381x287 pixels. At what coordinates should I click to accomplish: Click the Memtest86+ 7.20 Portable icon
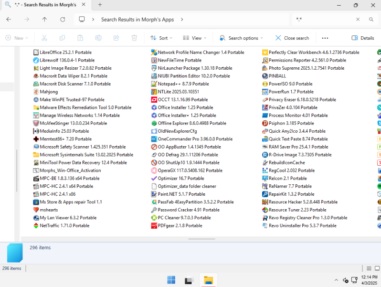tap(36, 139)
